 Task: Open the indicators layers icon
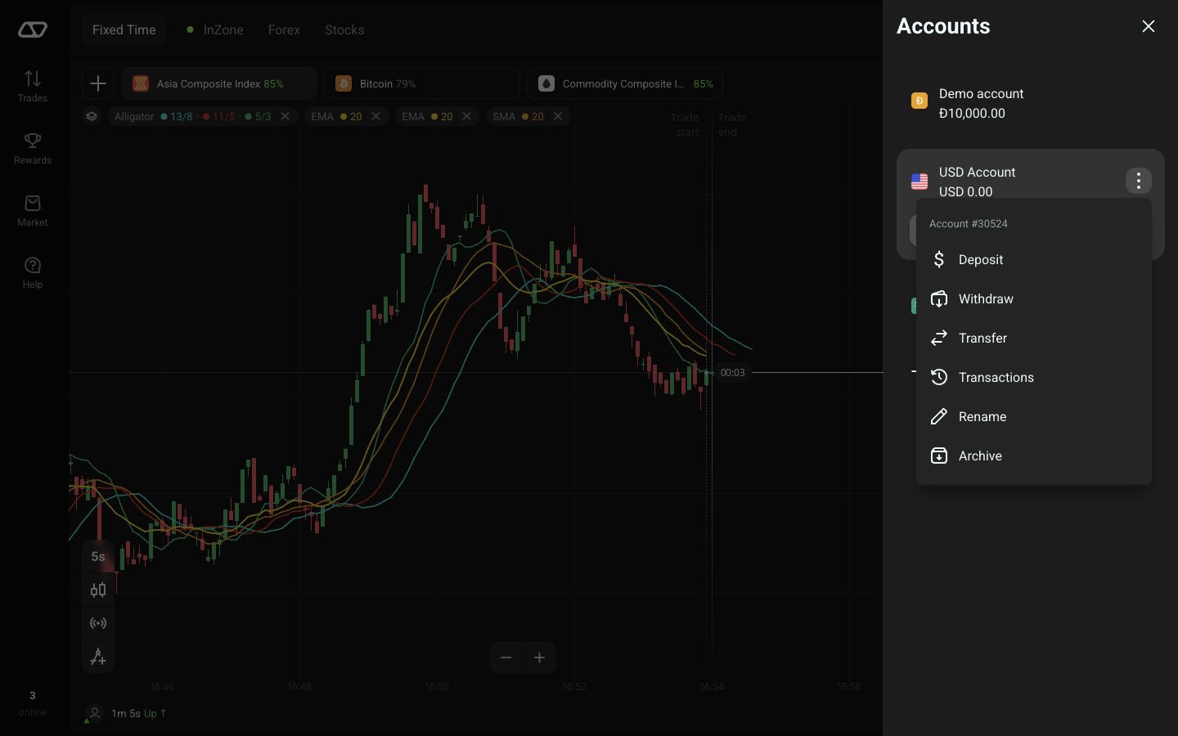pos(92,116)
